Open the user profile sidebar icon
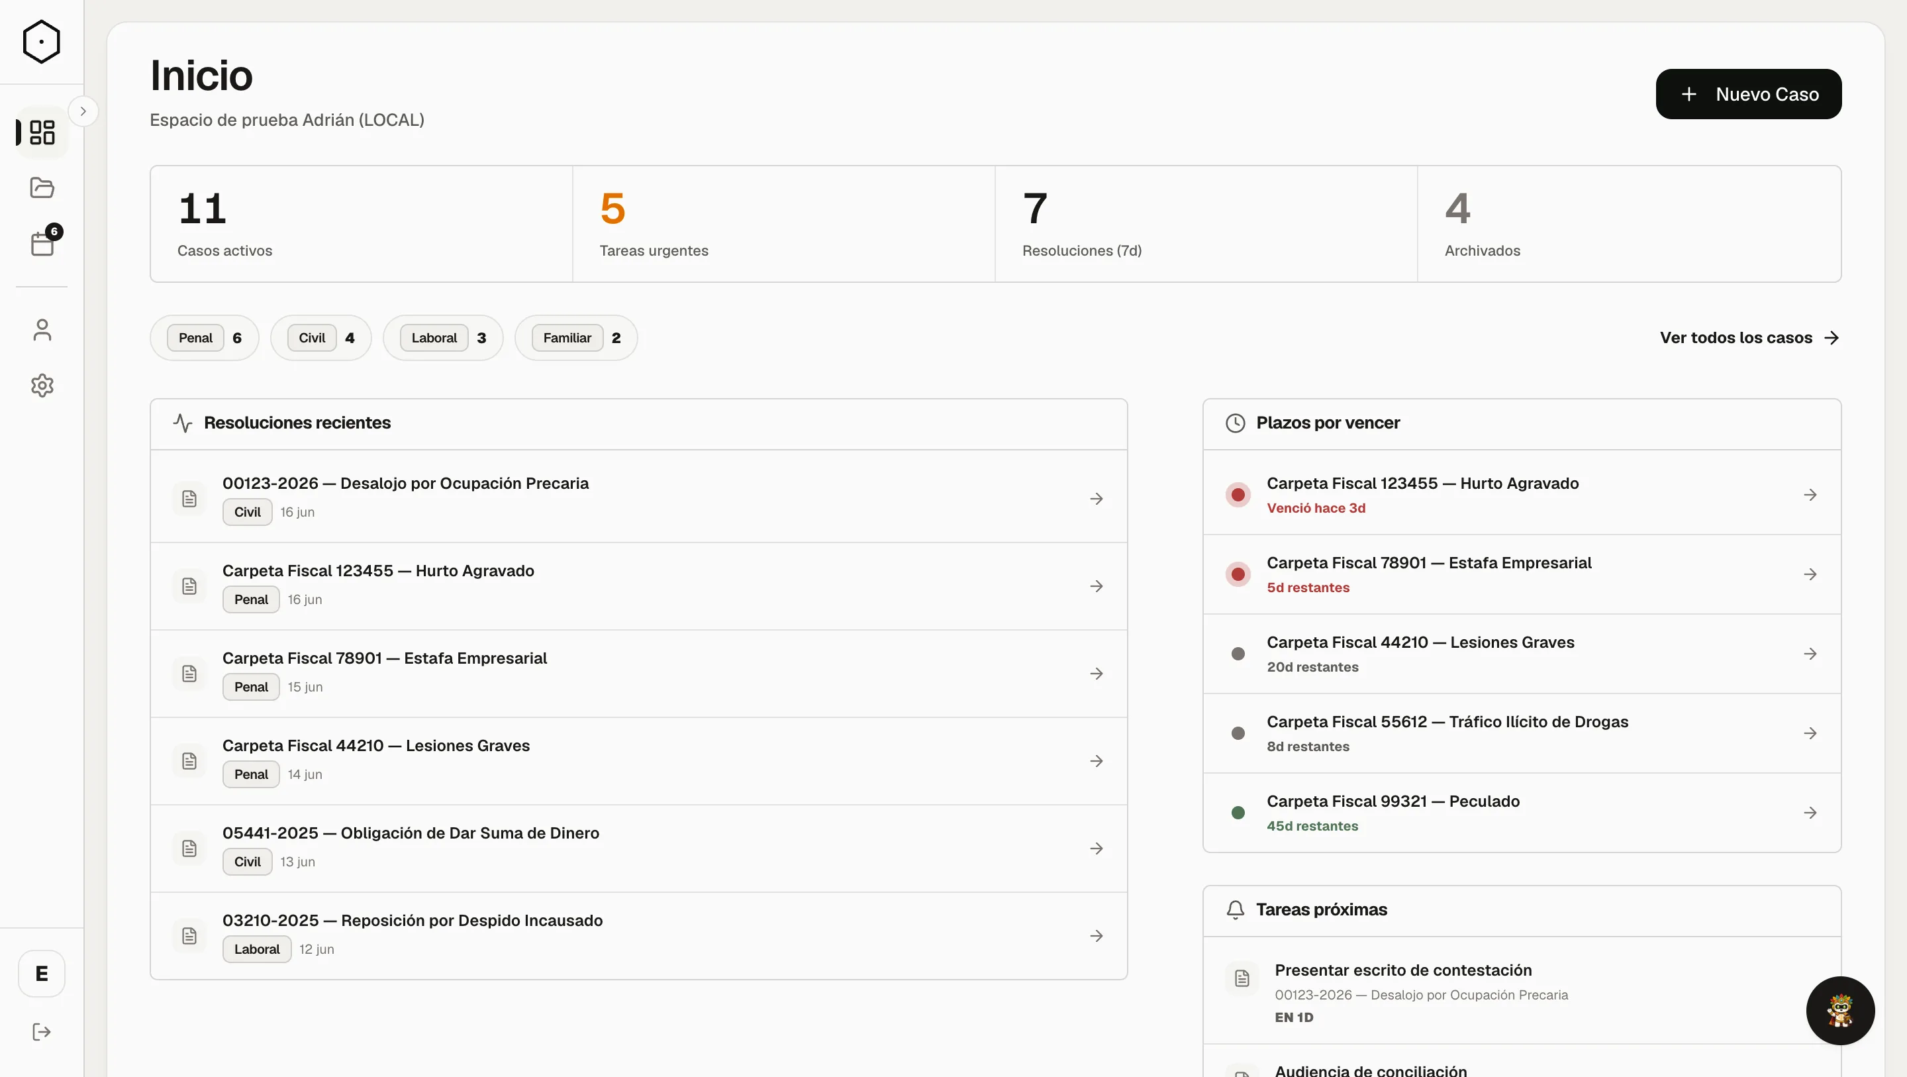Viewport: 1907px width, 1077px height. [42, 330]
